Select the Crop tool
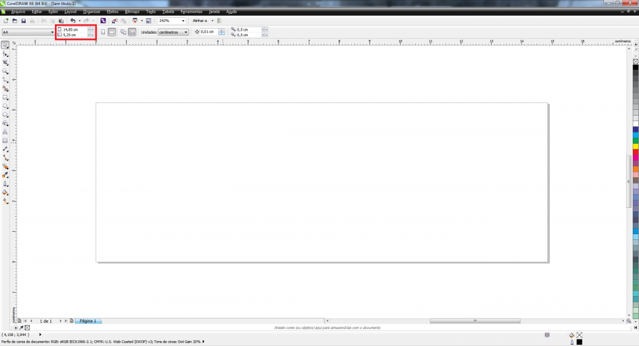The height and width of the screenshot is (346, 639). pos(5,62)
